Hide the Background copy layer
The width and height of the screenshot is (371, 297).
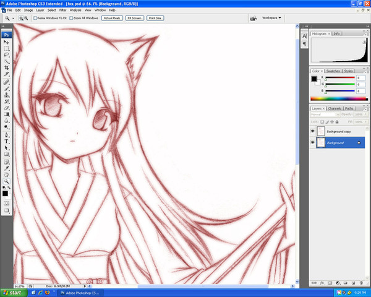pyautogui.click(x=313, y=131)
